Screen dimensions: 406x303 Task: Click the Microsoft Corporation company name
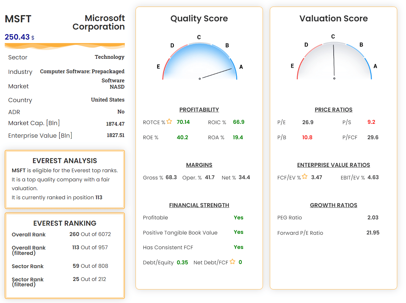(99, 22)
